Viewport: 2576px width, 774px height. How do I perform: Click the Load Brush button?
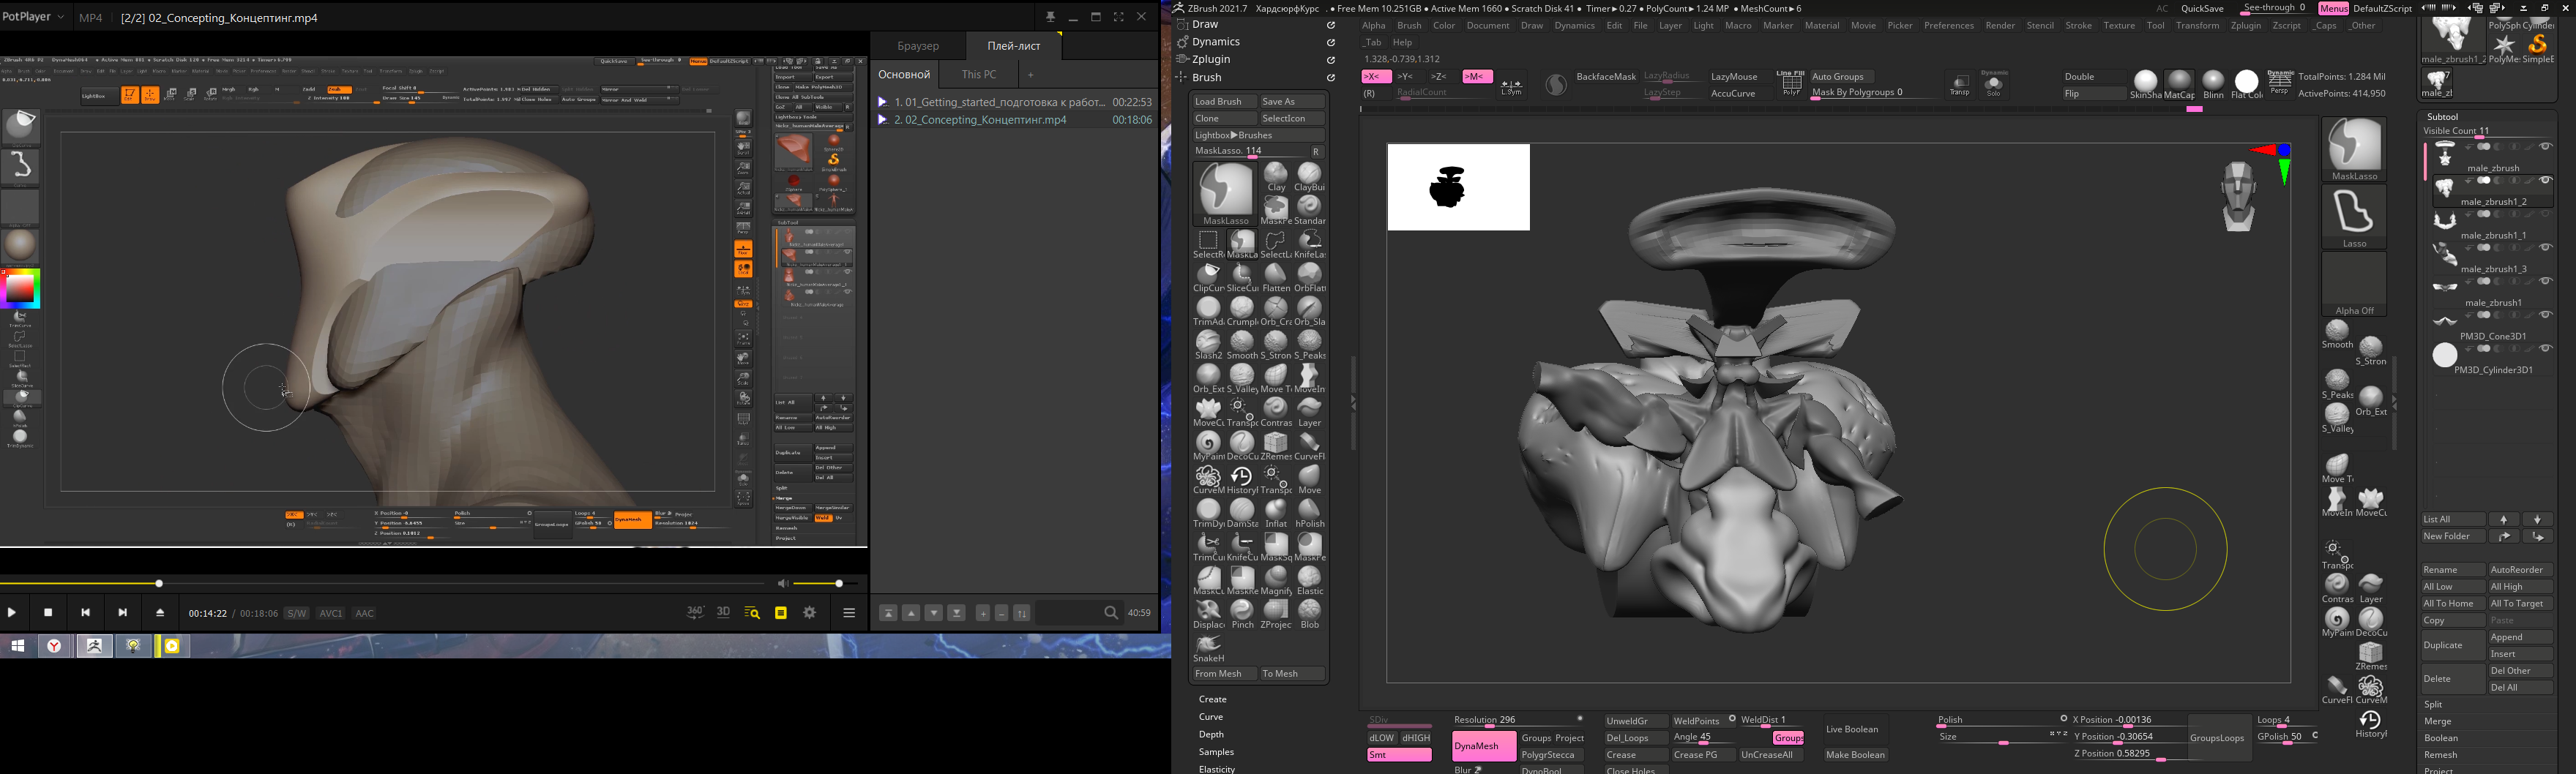(x=1223, y=102)
